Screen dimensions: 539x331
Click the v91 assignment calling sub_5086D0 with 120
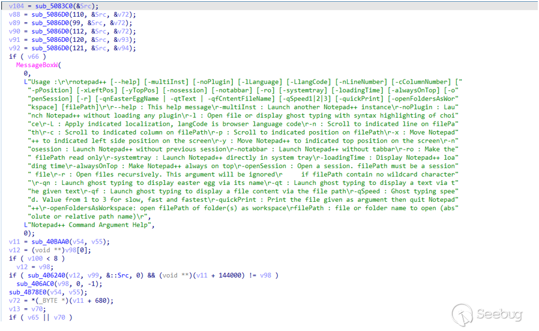click(72, 40)
